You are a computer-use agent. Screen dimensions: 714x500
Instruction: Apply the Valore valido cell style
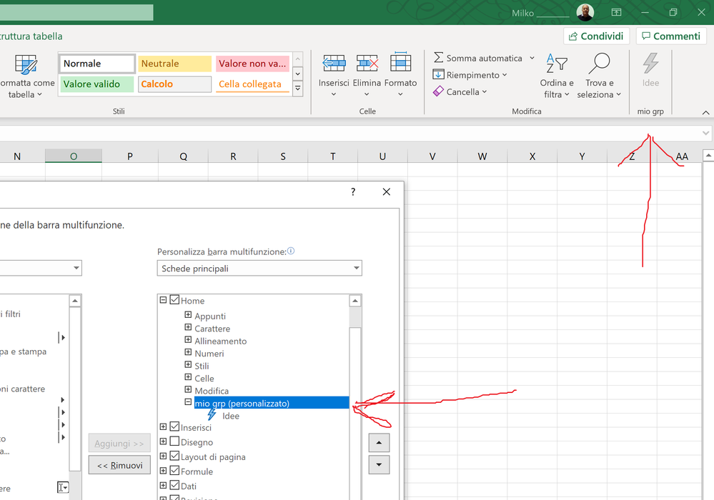click(96, 84)
